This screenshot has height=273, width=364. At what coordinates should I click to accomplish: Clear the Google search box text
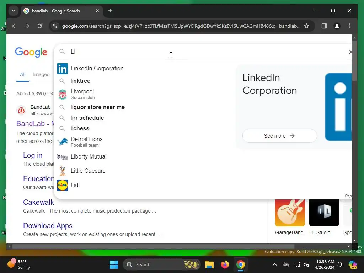(x=350, y=52)
